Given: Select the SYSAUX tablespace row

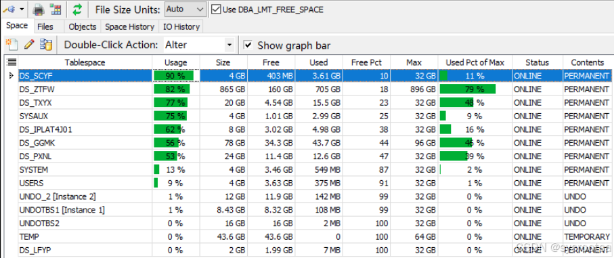Looking at the screenshot, I should [x=315, y=116].
